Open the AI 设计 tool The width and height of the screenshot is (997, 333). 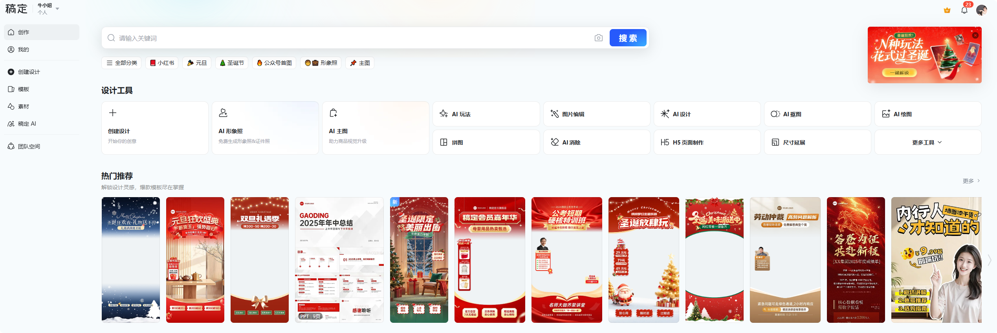click(707, 114)
